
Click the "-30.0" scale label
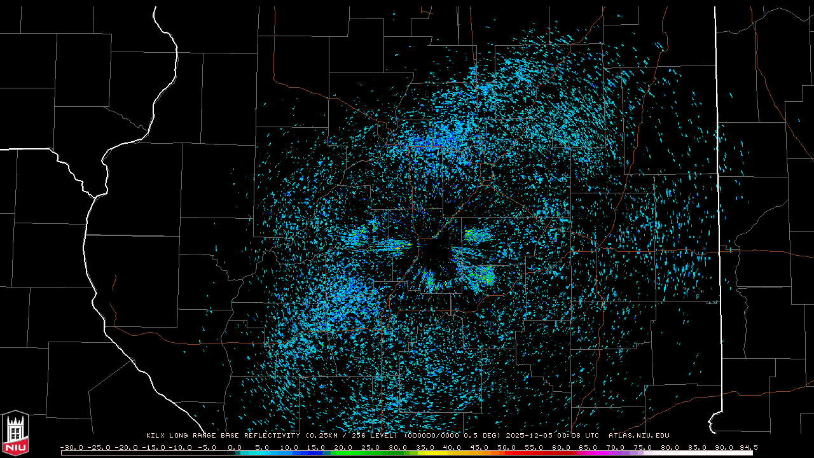click(x=72, y=447)
